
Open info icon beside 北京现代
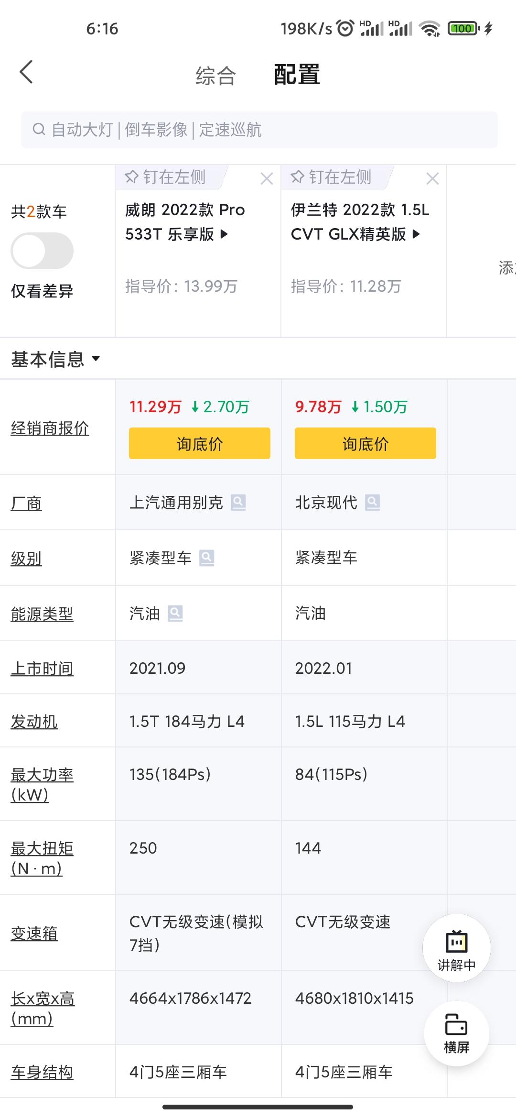(373, 503)
